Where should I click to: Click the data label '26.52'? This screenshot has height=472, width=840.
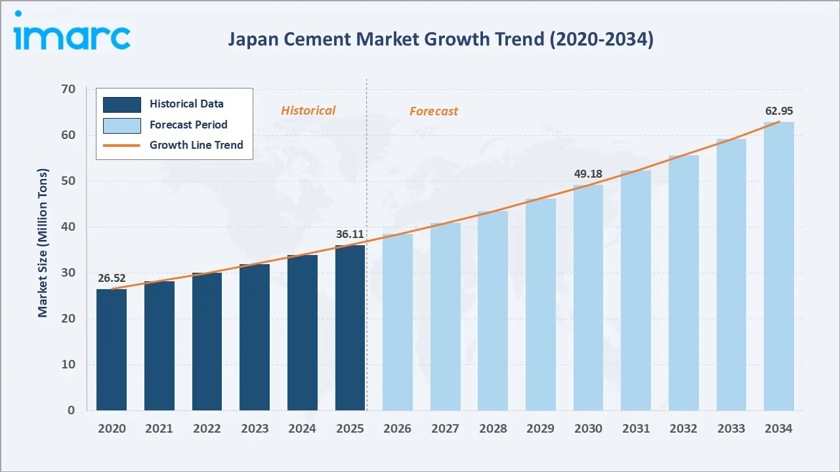point(112,279)
